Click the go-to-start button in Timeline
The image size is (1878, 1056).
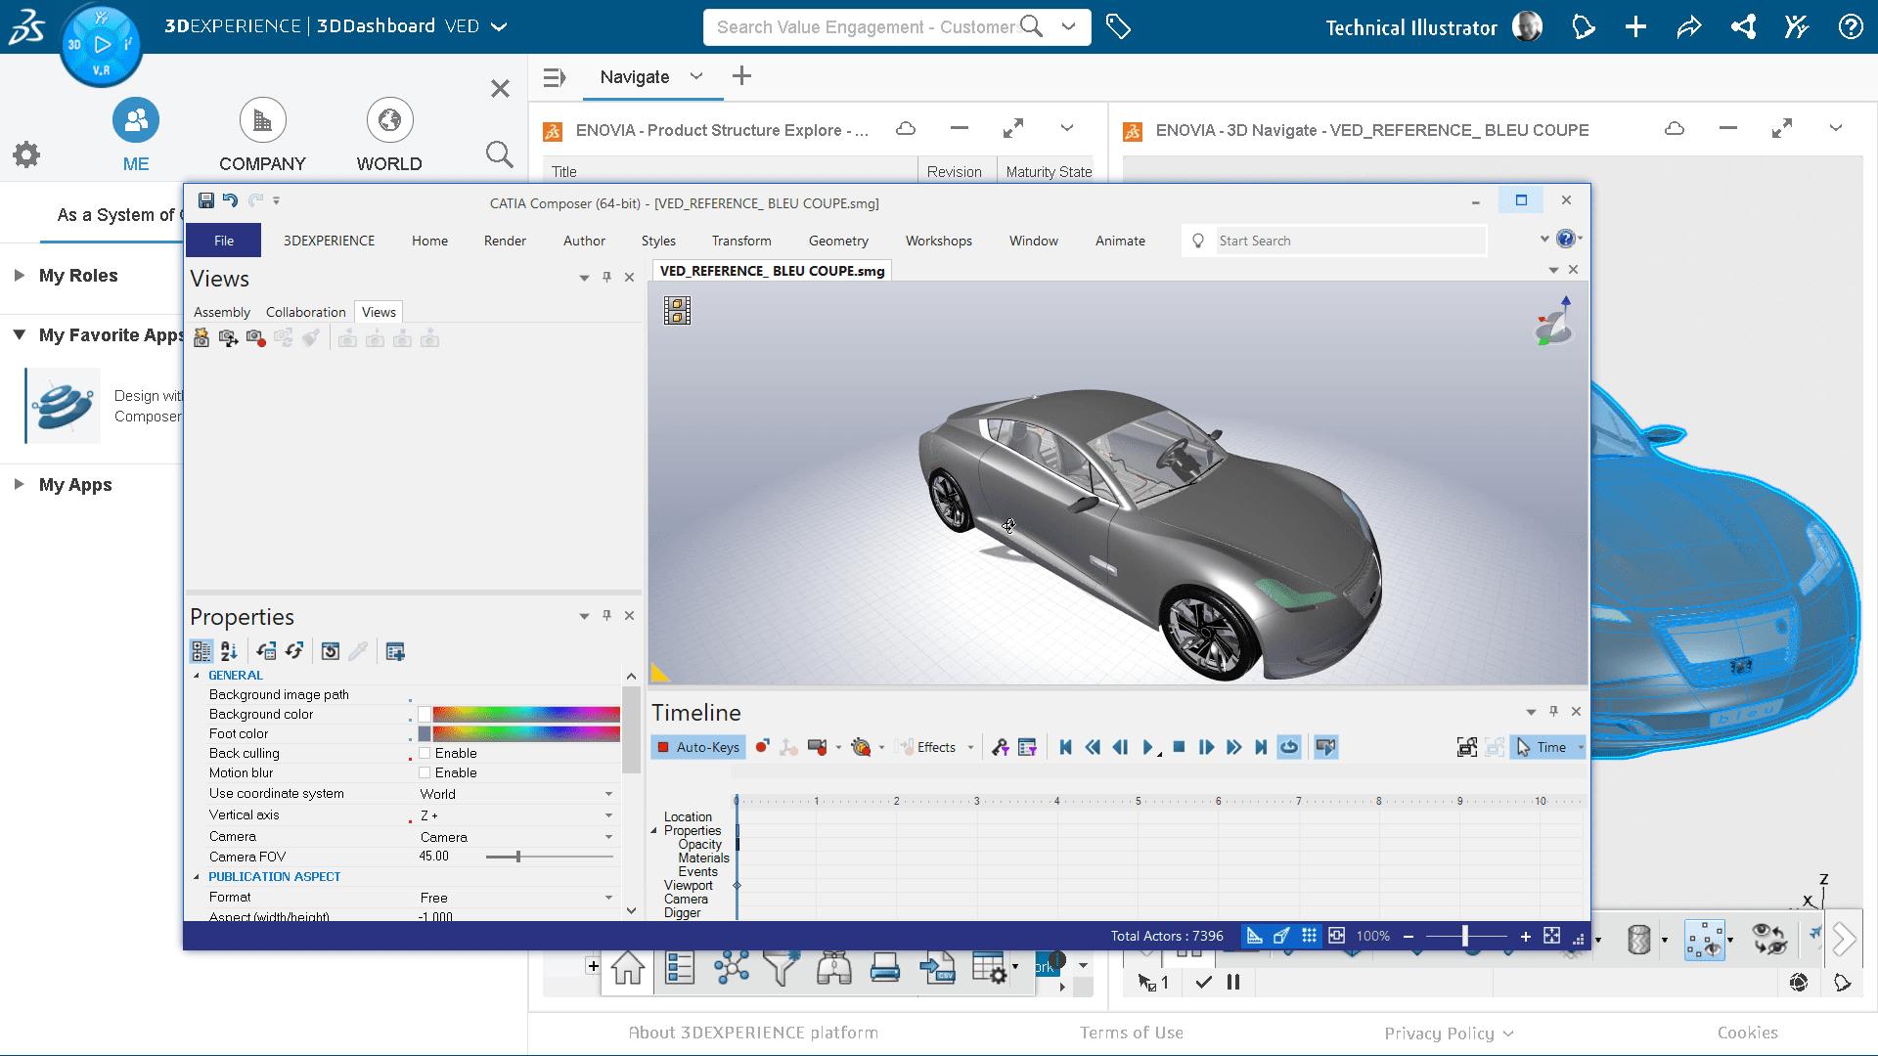tap(1064, 747)
